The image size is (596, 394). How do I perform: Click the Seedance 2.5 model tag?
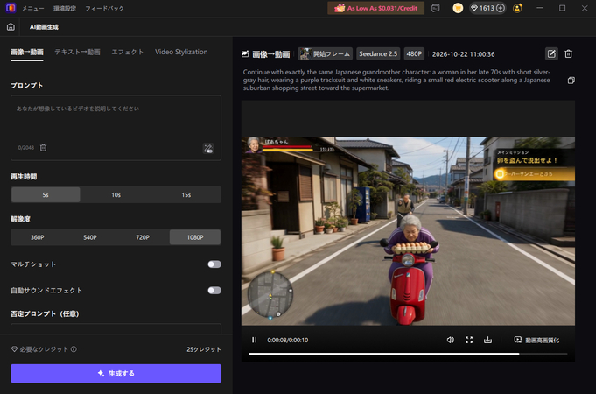[378, 54]
